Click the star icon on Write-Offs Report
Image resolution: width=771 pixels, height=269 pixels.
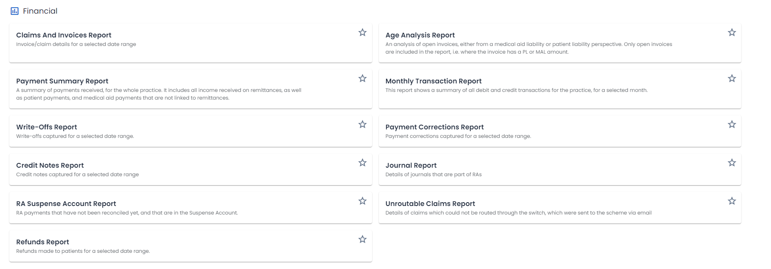coord(362,124)
